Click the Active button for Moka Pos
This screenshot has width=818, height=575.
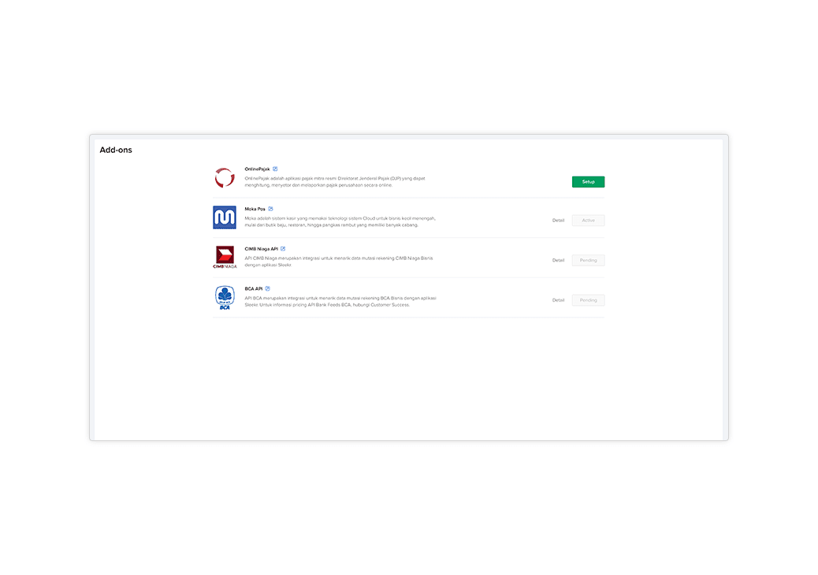click(588, 221)
